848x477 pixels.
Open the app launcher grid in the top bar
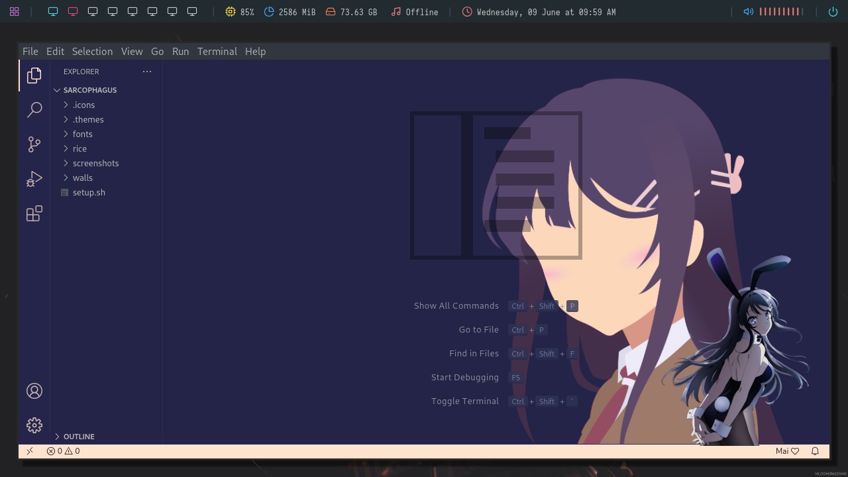point(14,12)
